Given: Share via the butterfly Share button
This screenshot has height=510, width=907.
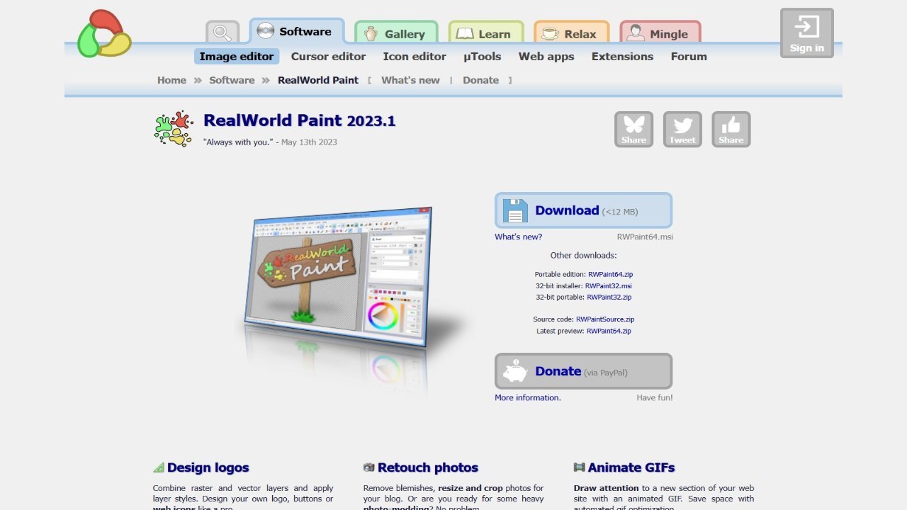Looking at the screenshot, I should [633, 130].
